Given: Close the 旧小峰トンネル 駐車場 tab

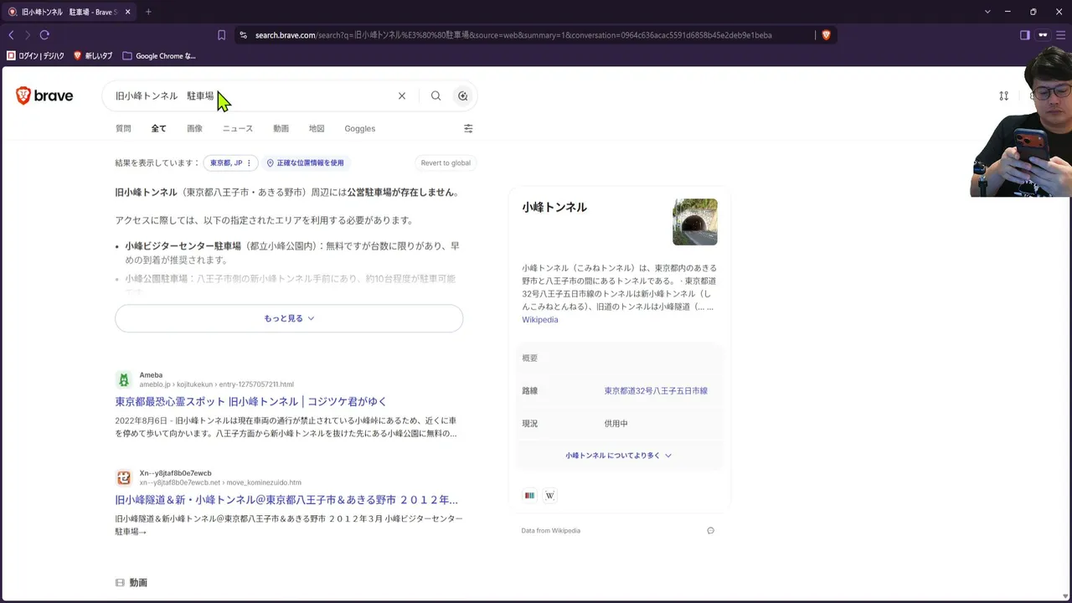Looking at the screenshot, I should point(127,12).
